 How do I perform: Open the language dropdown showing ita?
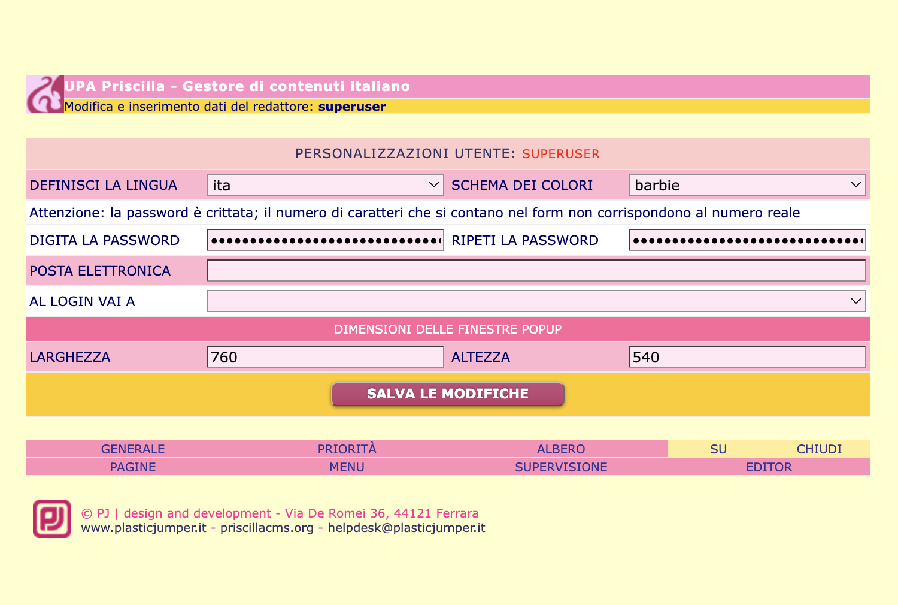[x=325, y=185]
